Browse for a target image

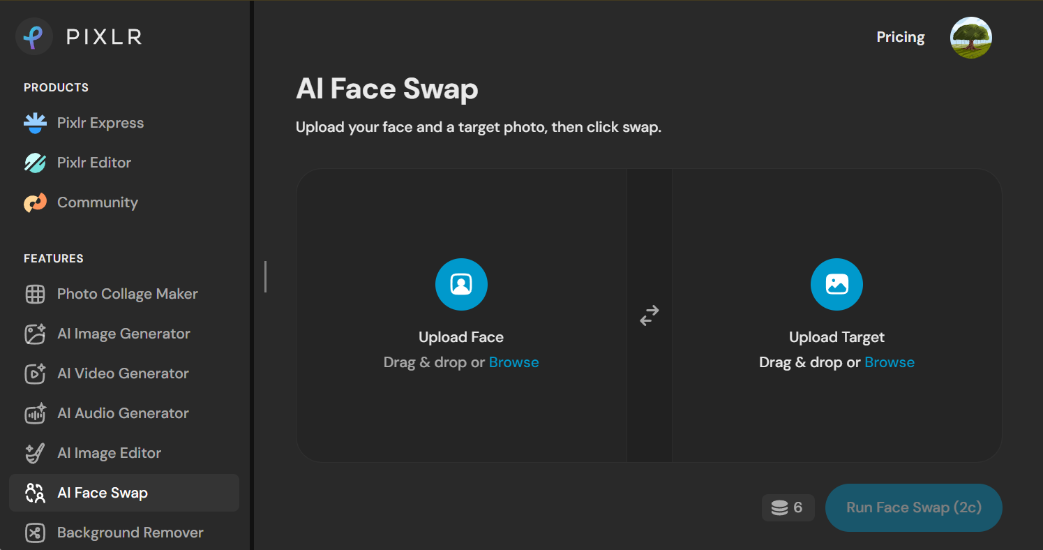point(890,362)
